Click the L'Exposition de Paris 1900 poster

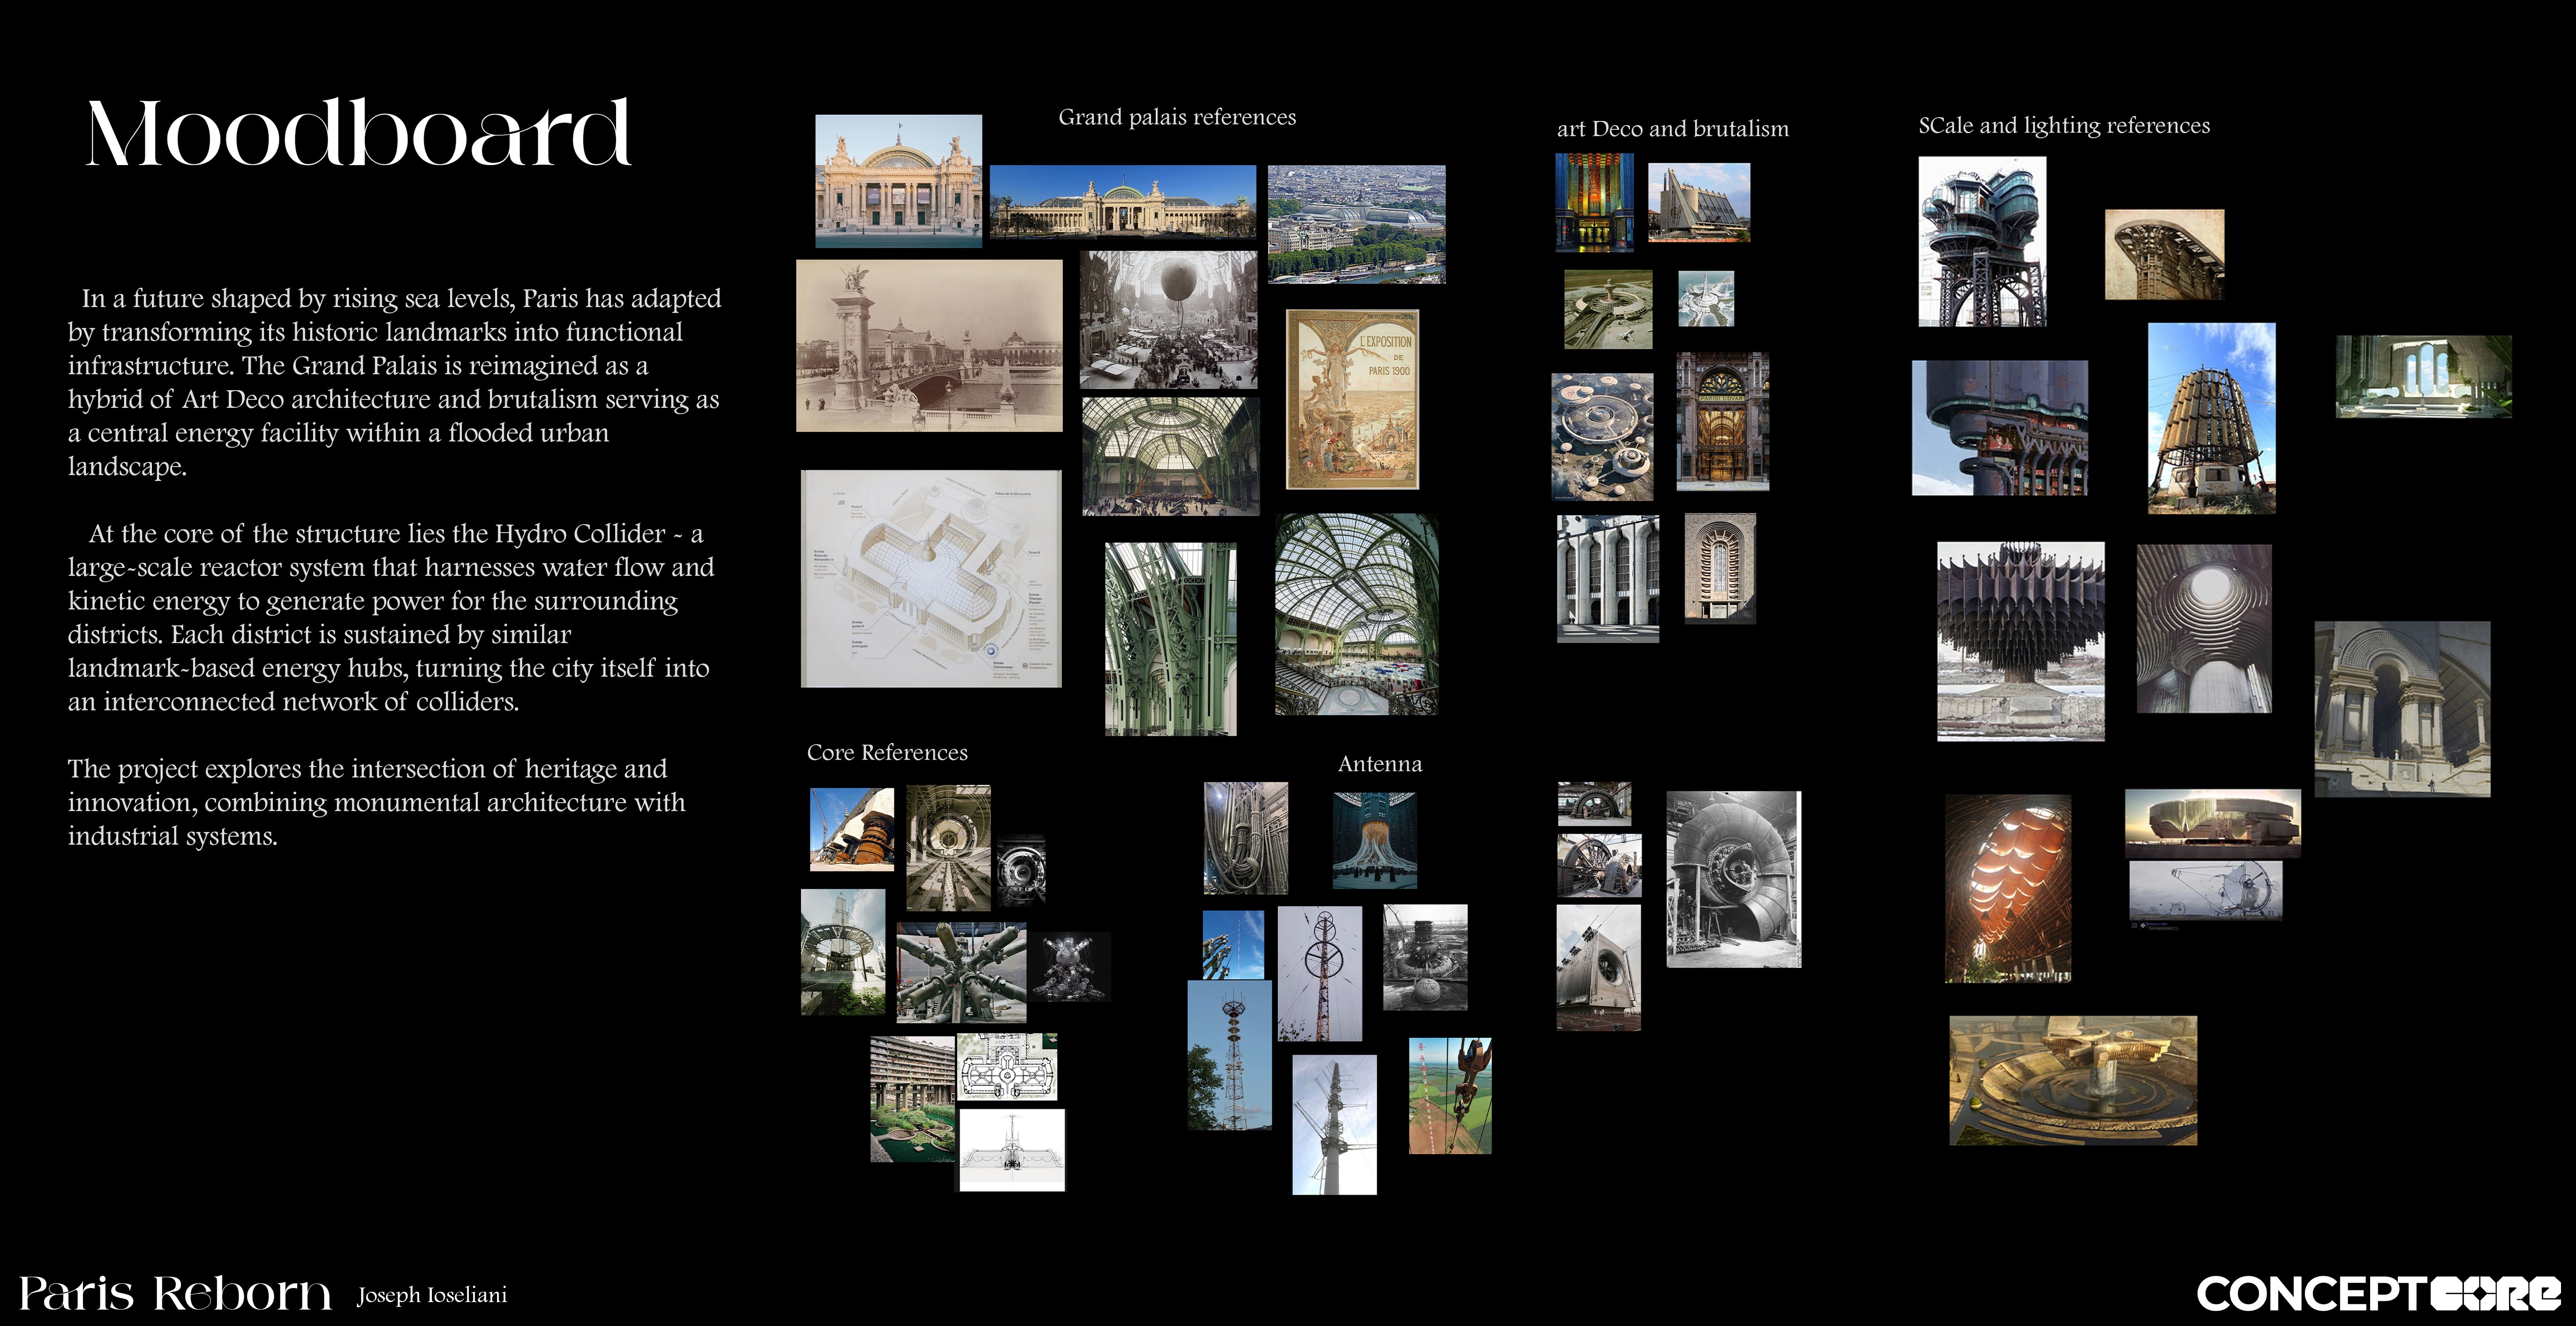pyautogui.click(x=1352, y=399)
